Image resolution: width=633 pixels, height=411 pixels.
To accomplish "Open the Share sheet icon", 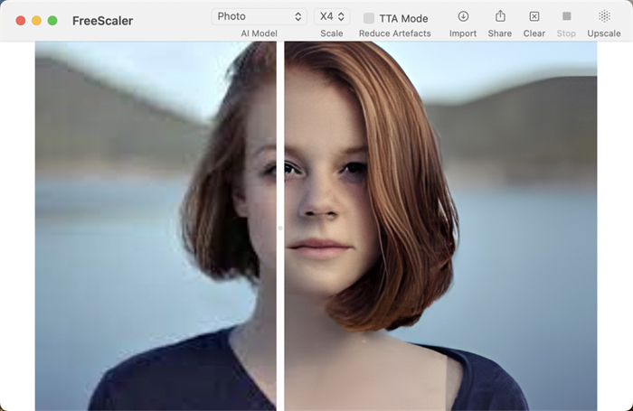I will [499, 16].
